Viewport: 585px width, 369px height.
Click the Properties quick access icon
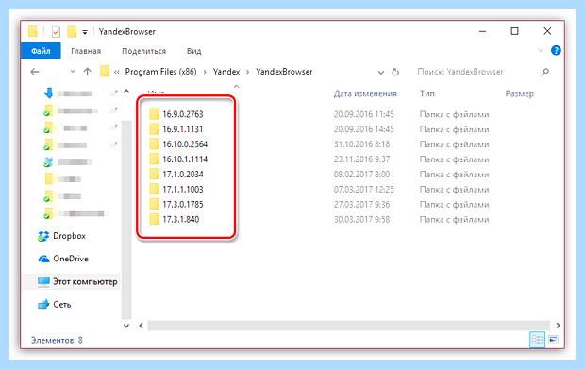(56, 32)
